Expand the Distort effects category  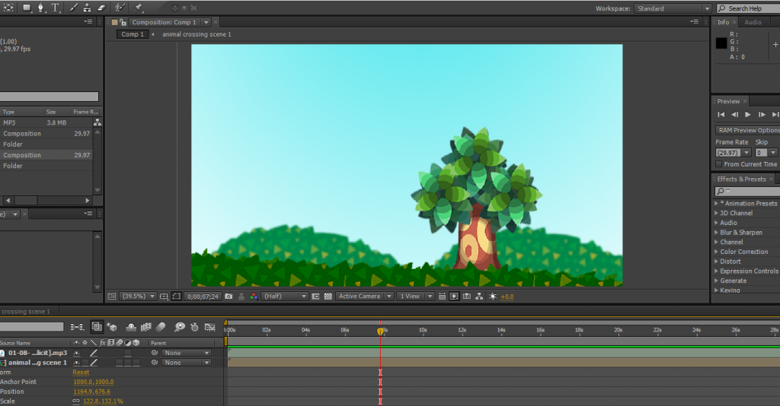(x=716, y=262)
